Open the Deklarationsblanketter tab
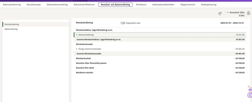The width and height of the screenshot is (252, 102). pyautogui.click(x=163, y=5)
